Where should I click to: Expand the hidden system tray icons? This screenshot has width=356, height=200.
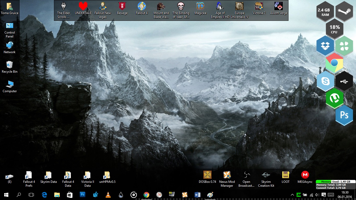coord(292,195)
